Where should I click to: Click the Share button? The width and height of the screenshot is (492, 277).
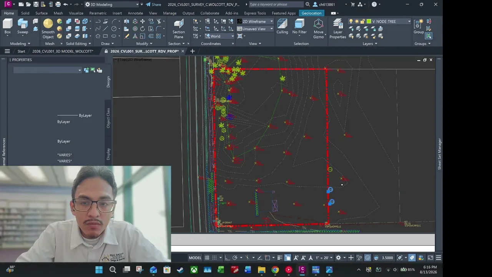pyautogui.click(x=153, y=5)
